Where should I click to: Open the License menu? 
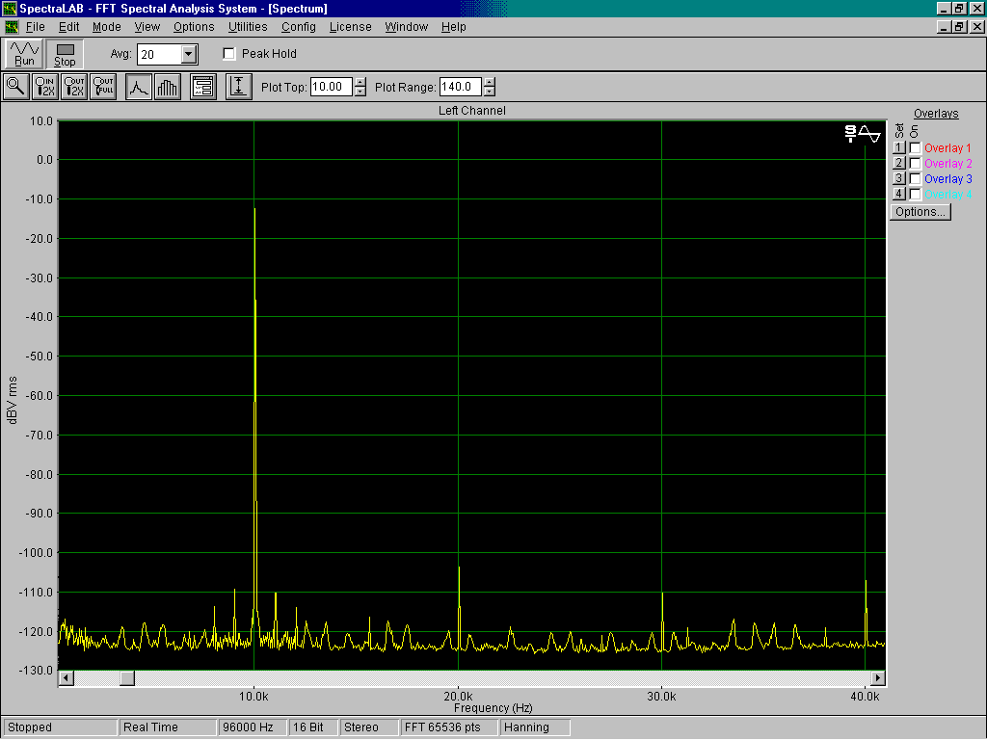pyautogui.click(x=351, y=27)
